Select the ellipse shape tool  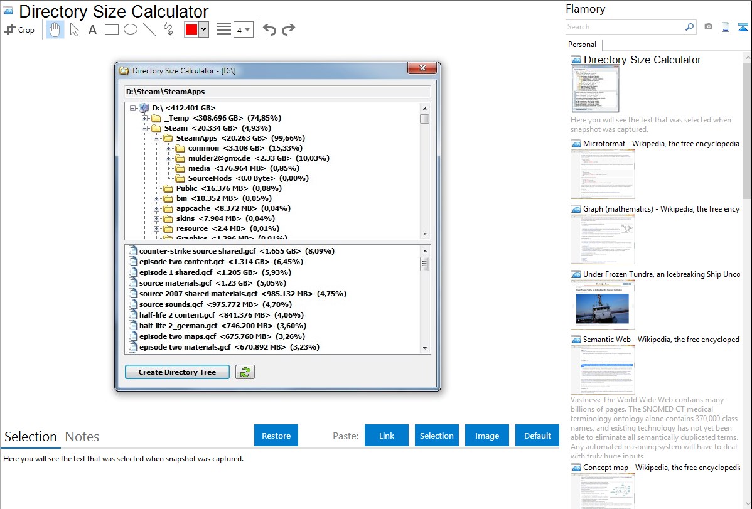(131, 29)
